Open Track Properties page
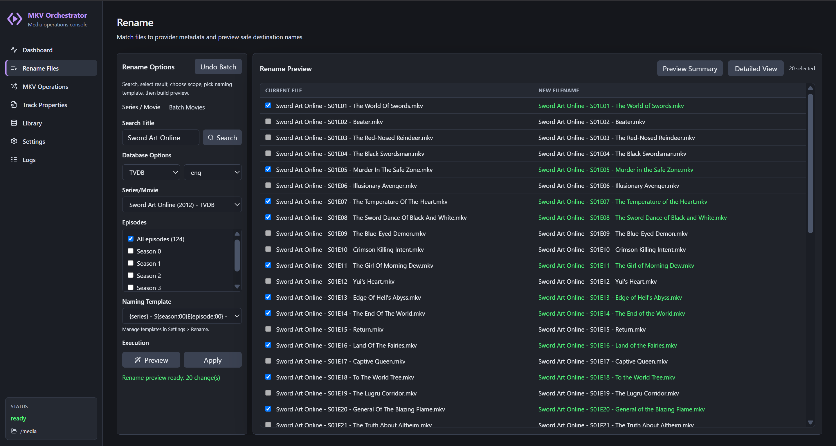Screen dimensions: 836x446 (x=51, y=105)
